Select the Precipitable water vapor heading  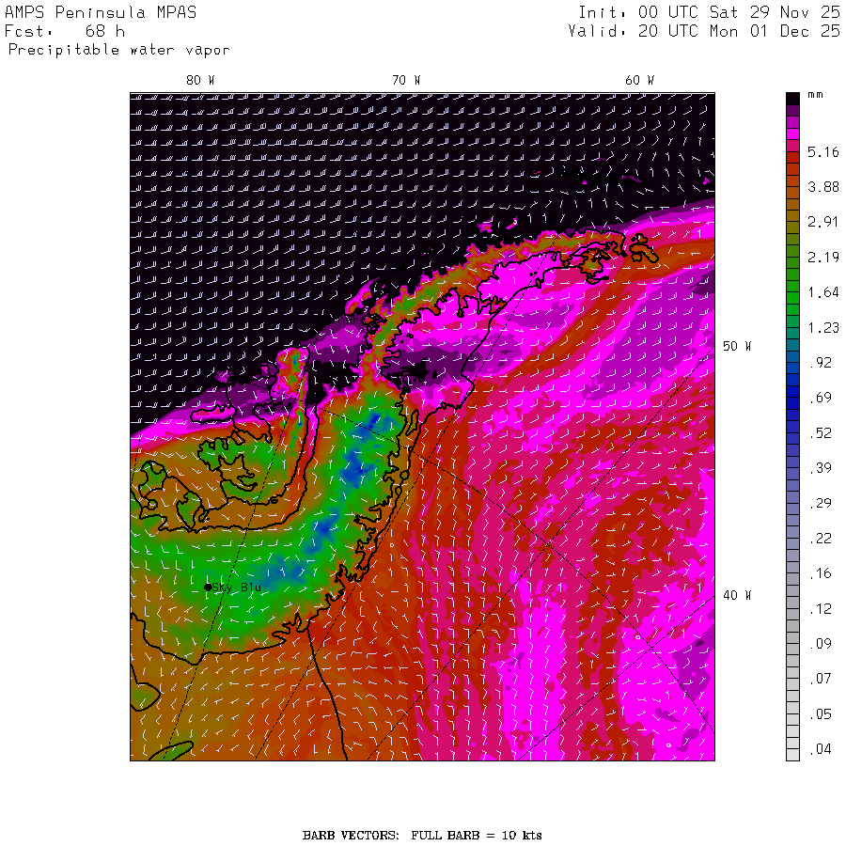118,50
